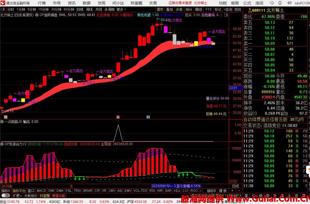Click the 涨 marker on chart bottom
Viewport: 310px width, 204px height.
point(118,117)
